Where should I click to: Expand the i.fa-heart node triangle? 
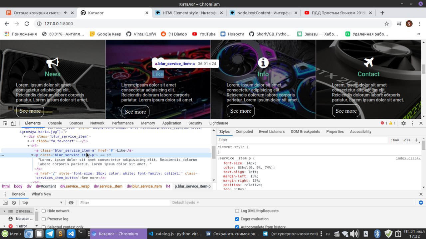point(29,141)
